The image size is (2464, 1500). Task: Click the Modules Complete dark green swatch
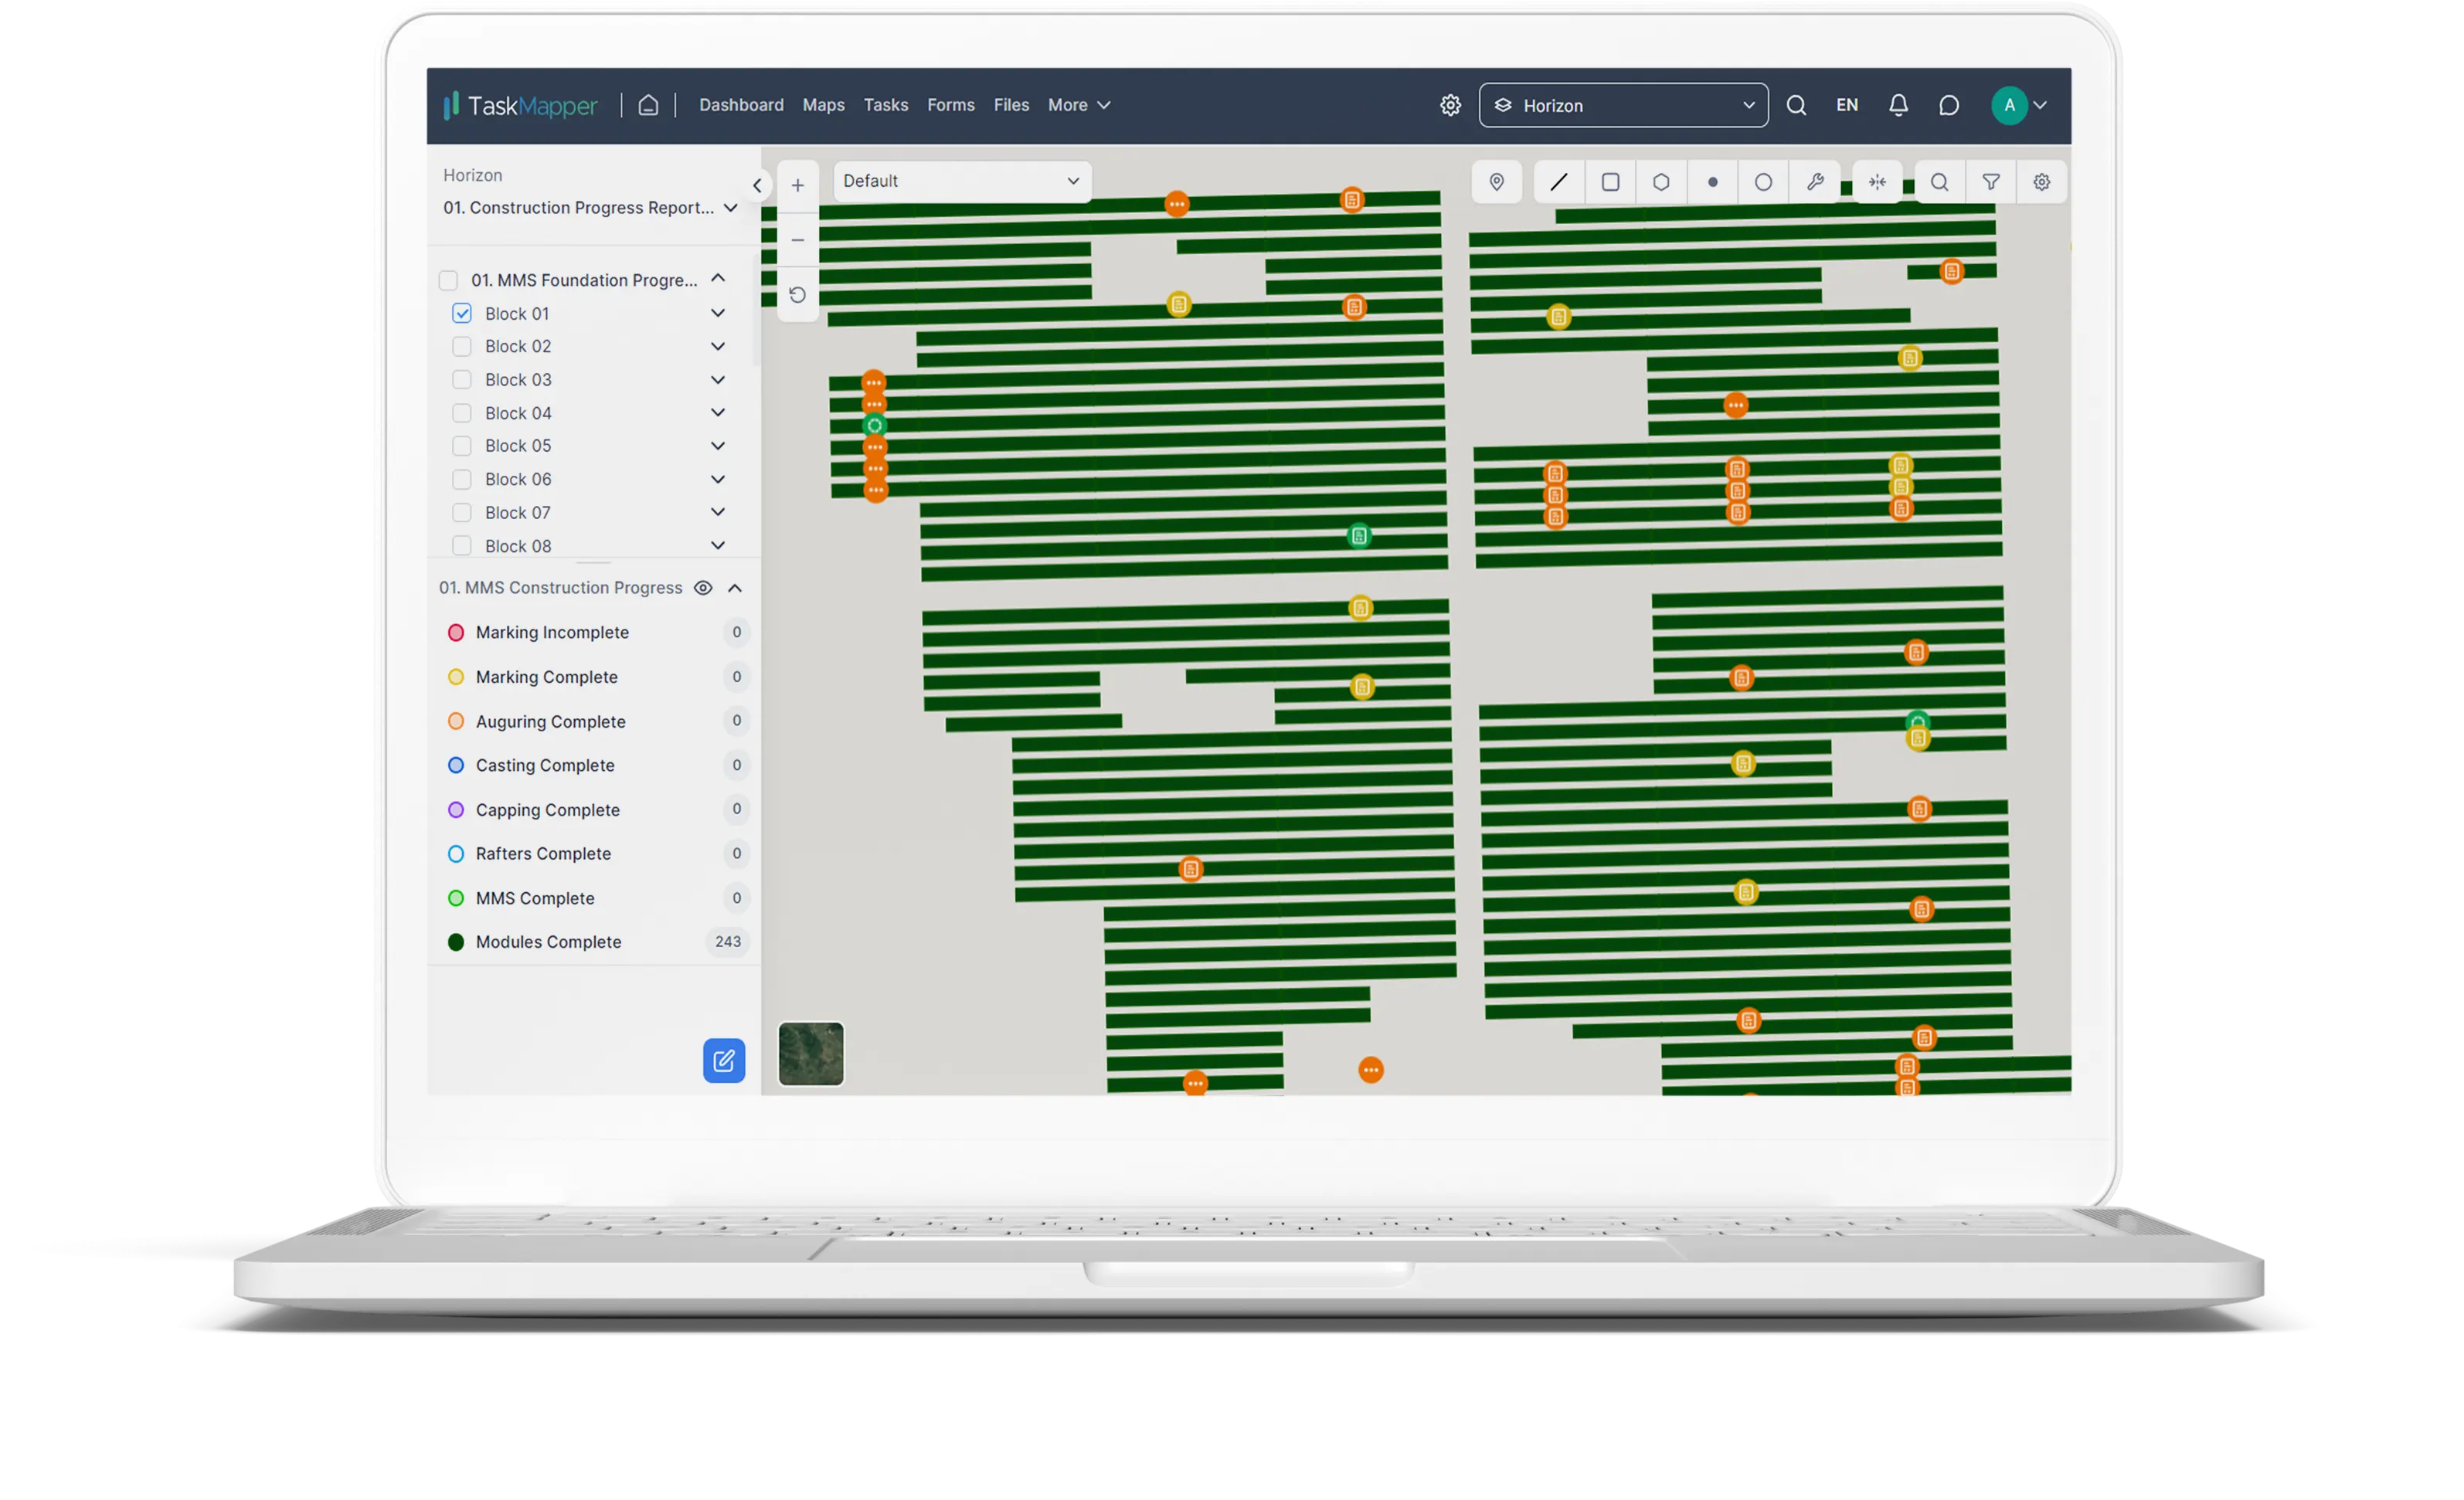tap(456, 942)
